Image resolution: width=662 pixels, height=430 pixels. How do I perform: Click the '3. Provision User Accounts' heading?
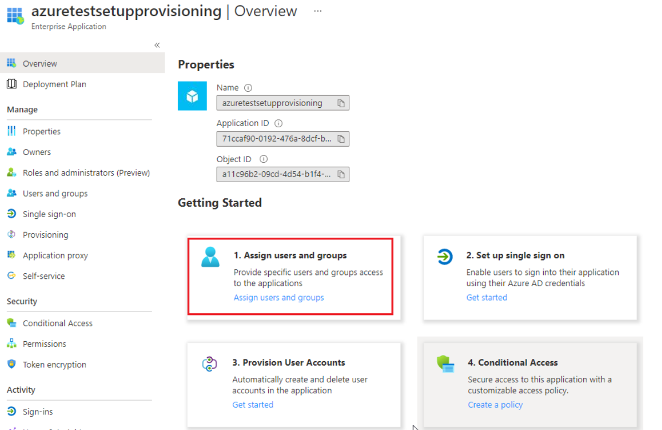point(288,363)
